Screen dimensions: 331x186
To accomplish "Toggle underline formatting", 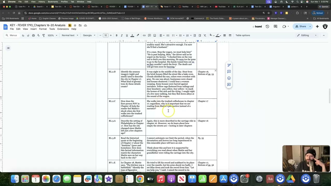I will 127,35.
